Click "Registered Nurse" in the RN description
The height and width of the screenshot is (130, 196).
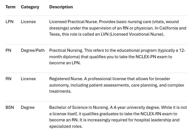65,79
